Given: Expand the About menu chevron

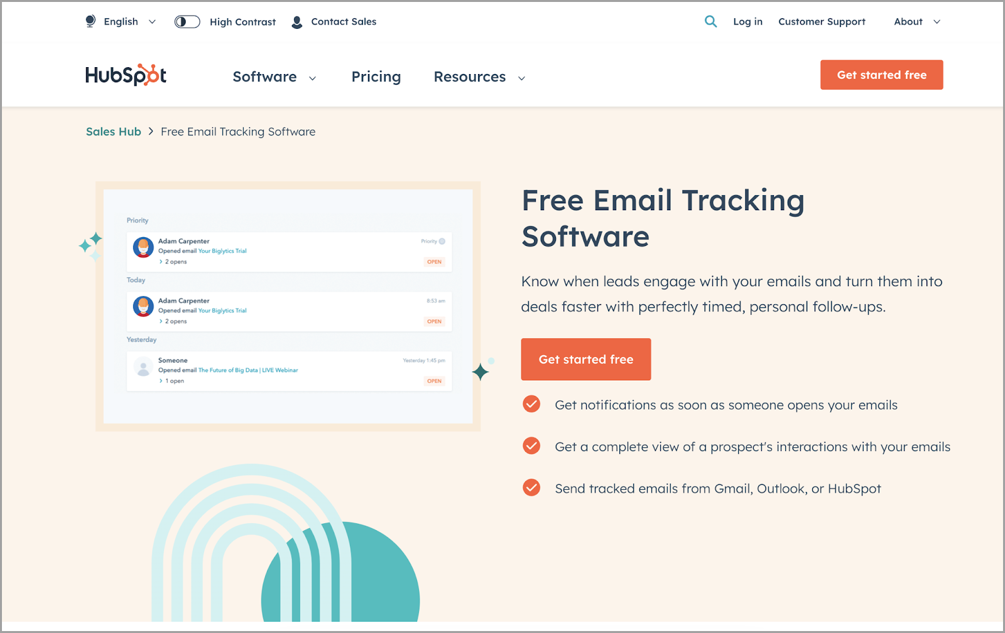Looking at the screenshot, I should pos(937,22).
